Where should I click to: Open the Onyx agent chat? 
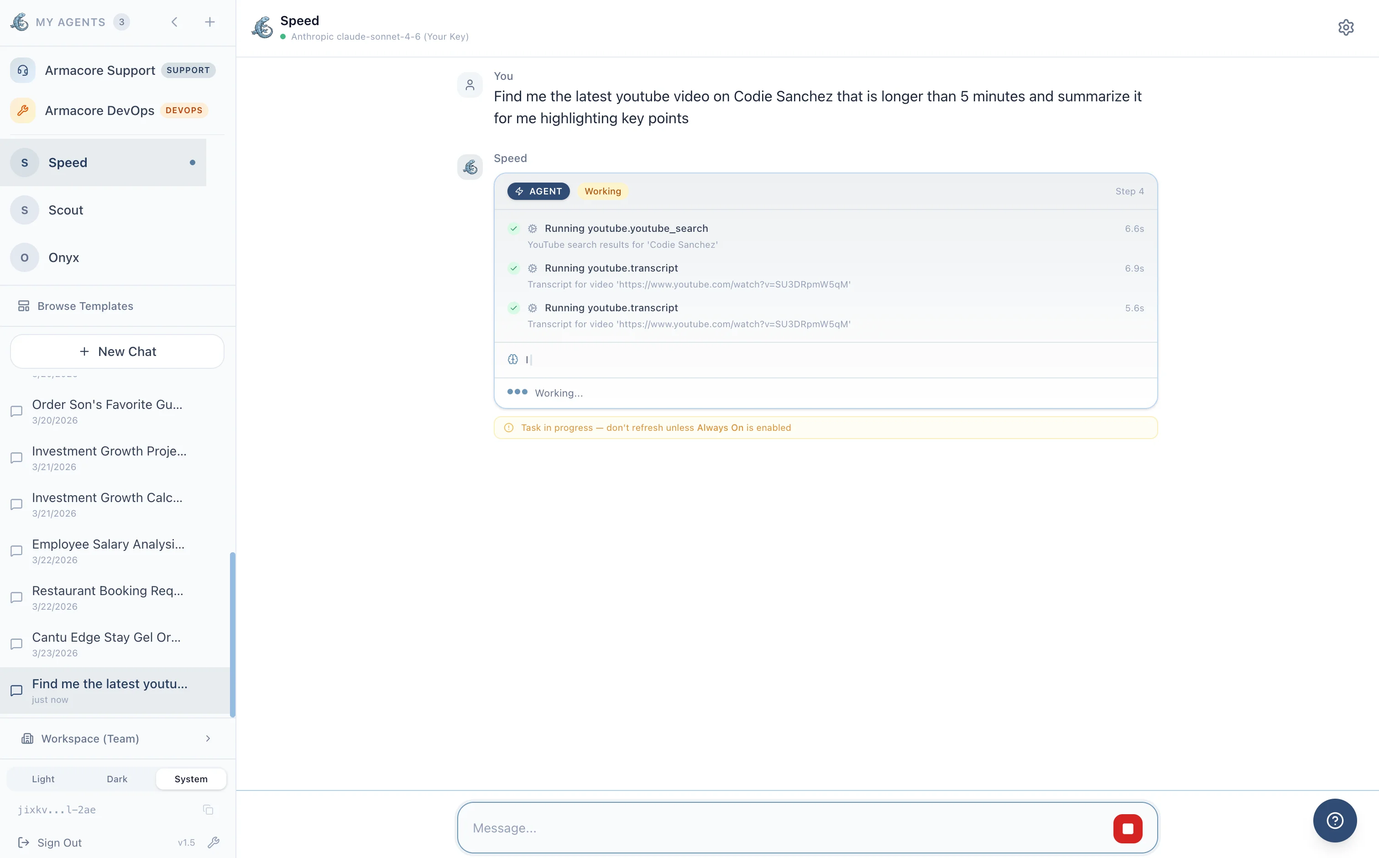point(63,257)
